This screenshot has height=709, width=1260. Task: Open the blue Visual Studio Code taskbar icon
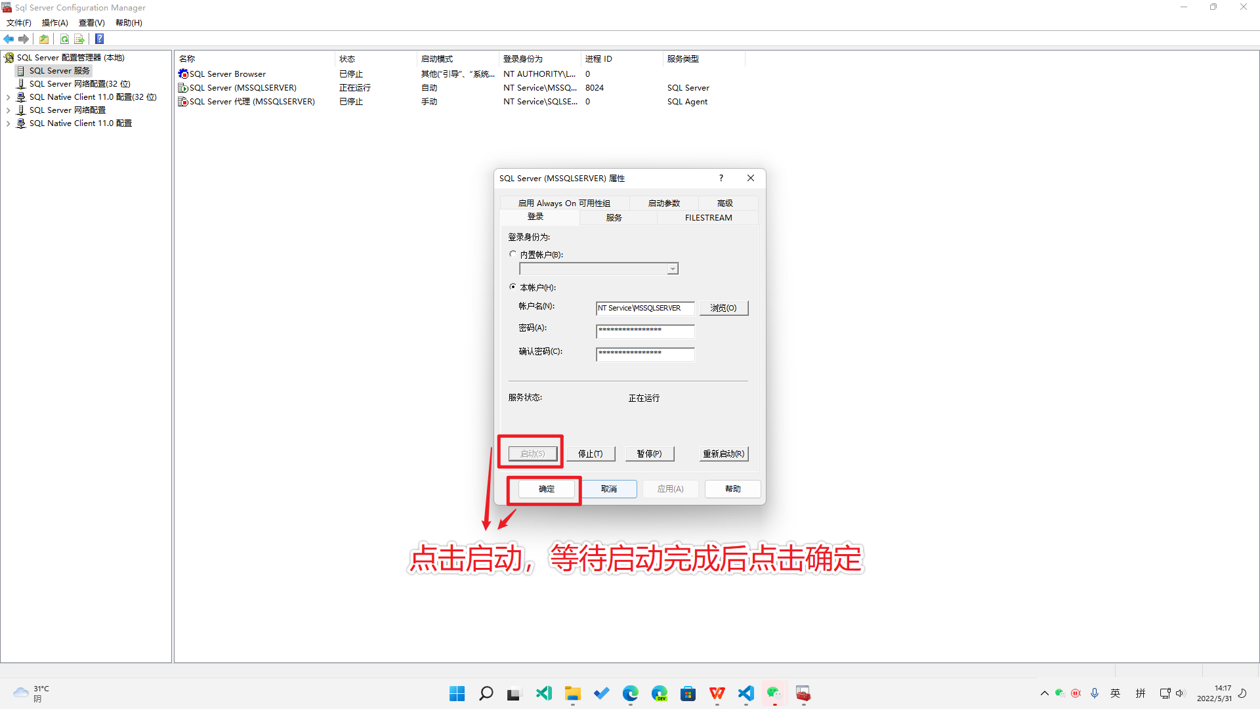[746, 694]
